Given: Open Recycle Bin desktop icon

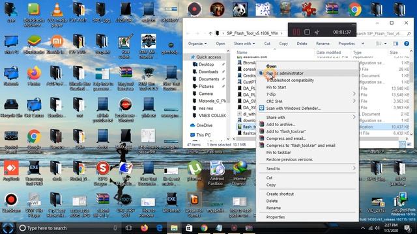Looking at the screenshot, I should click(x=11, y=108).
